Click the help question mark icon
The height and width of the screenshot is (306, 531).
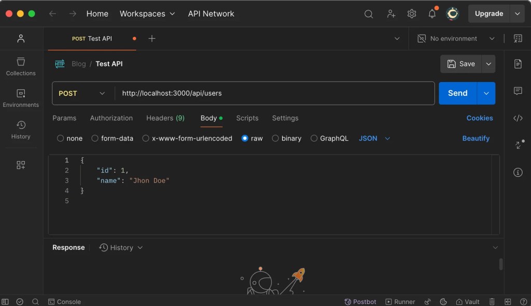click(x=524, y=302)
